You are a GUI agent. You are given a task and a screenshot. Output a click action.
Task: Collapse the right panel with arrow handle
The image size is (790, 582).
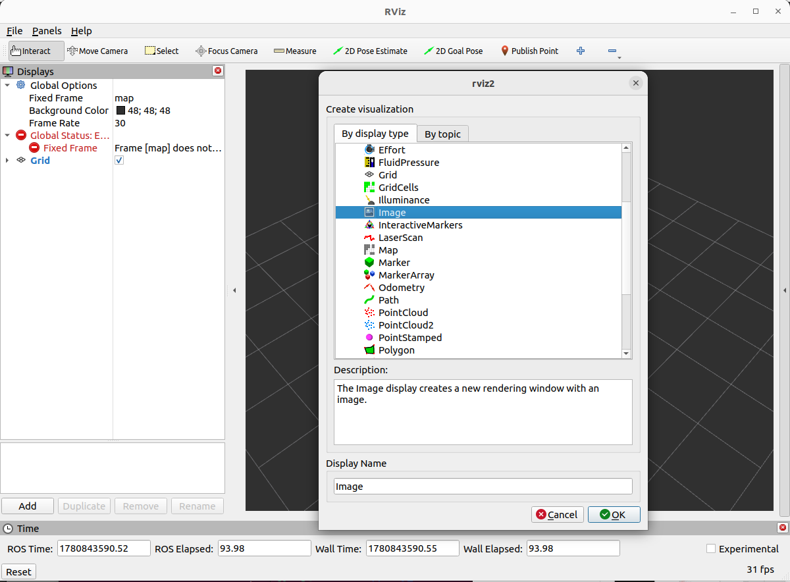pyautogui.click(x=784, y=290)
